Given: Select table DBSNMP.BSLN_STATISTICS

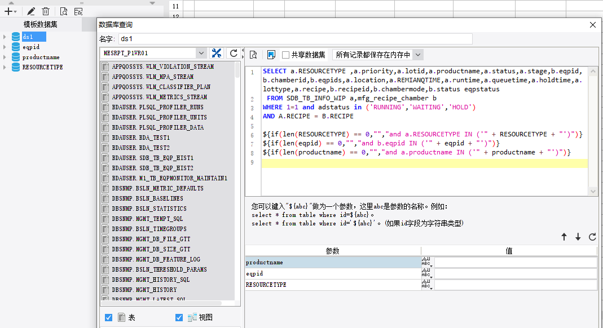Looking at the screenshot, I should [x=149, y=209].
